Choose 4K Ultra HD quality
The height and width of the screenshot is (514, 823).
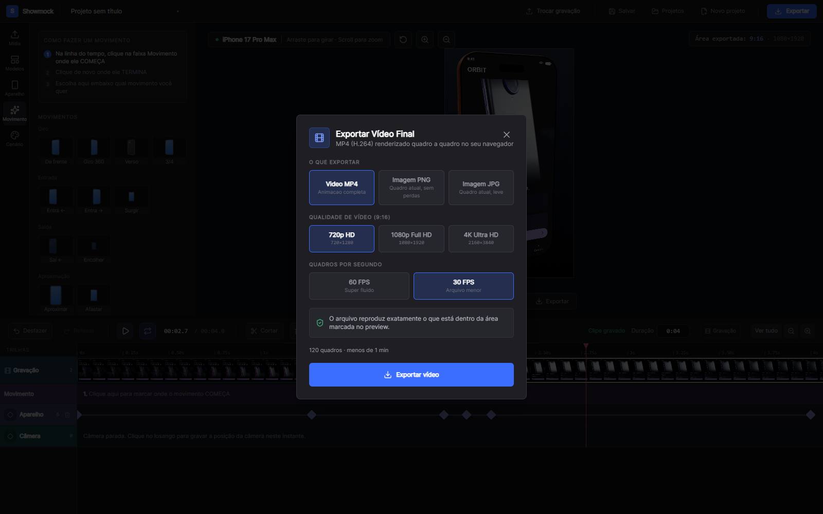pos(481,238)
